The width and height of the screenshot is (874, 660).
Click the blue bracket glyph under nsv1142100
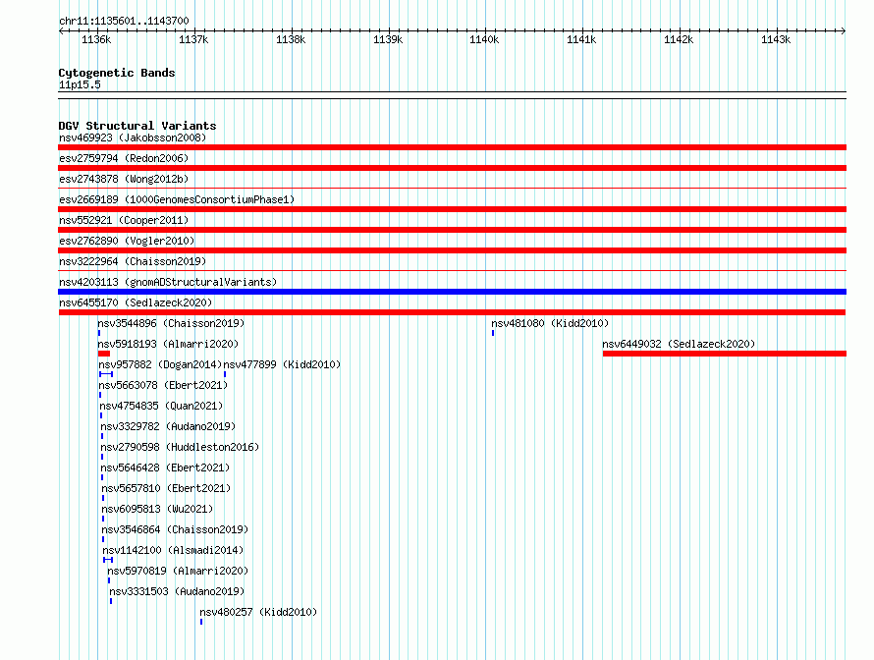pos(108,560)
